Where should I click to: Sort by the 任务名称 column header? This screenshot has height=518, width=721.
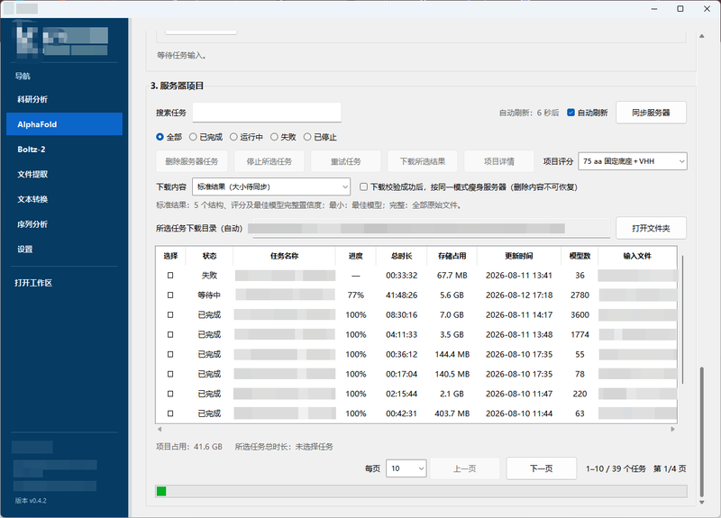pyautogui.click(x=284, y=256)
